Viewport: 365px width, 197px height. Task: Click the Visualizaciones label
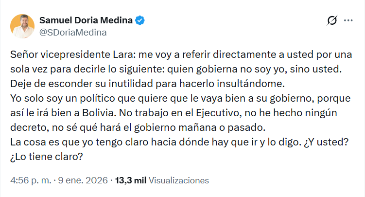coord(178,180)
